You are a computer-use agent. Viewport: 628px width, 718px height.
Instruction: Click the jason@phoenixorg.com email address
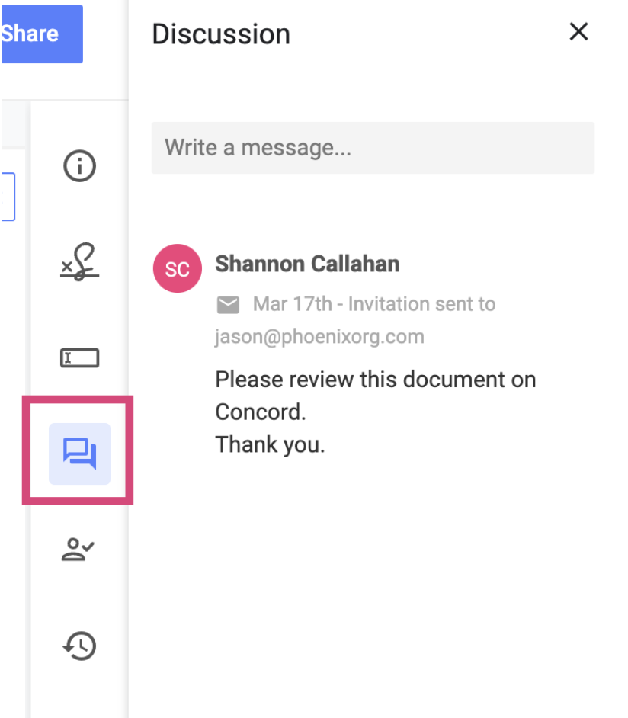point(319,337)
